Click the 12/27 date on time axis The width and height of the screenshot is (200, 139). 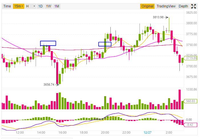pyautogui.click(x=148, y=132)
